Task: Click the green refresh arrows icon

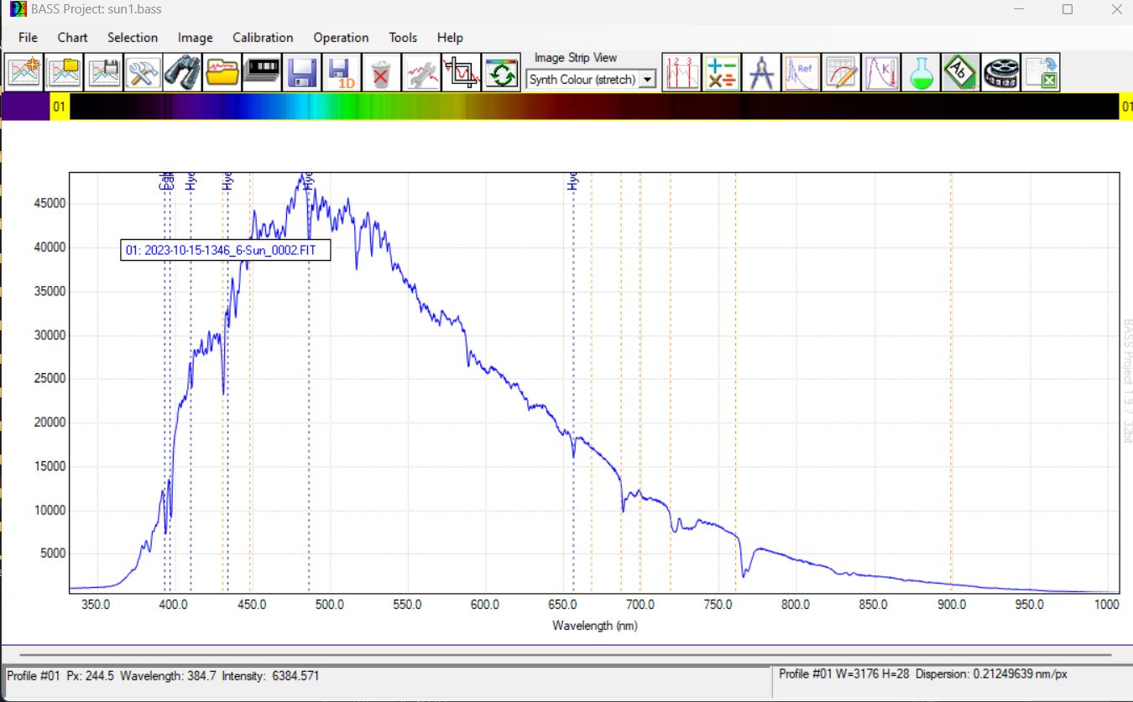Action: pos(501,73)
